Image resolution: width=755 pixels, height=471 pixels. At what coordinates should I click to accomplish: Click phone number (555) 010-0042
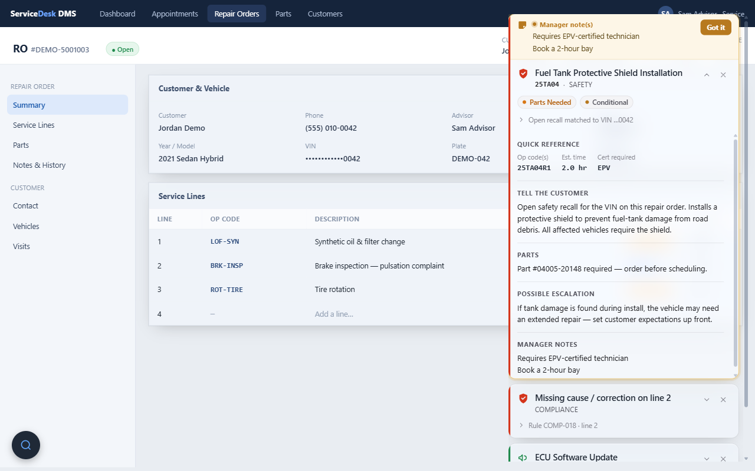point(331,128)
